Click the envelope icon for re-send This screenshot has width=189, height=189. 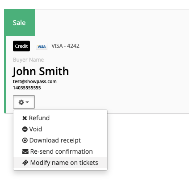25,151
